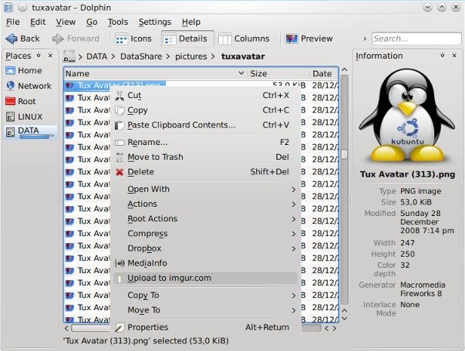
Task: Expand the Root Actions submenu
Action: [204, 218]
